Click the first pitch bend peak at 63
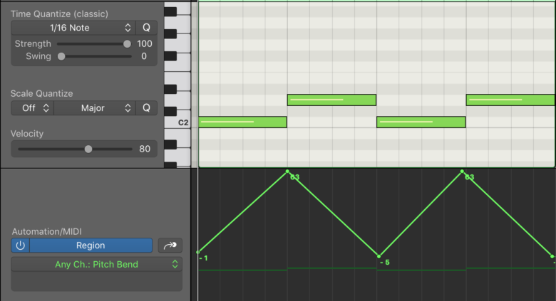The image size is (556, 301). pos(287,171)
